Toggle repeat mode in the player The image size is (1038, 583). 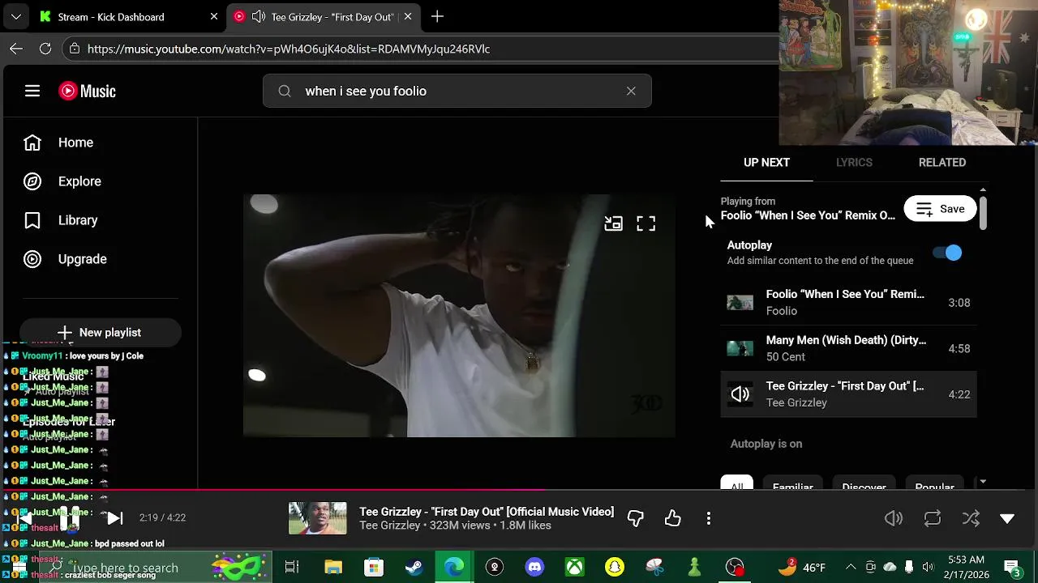click(x=933, y=519)
